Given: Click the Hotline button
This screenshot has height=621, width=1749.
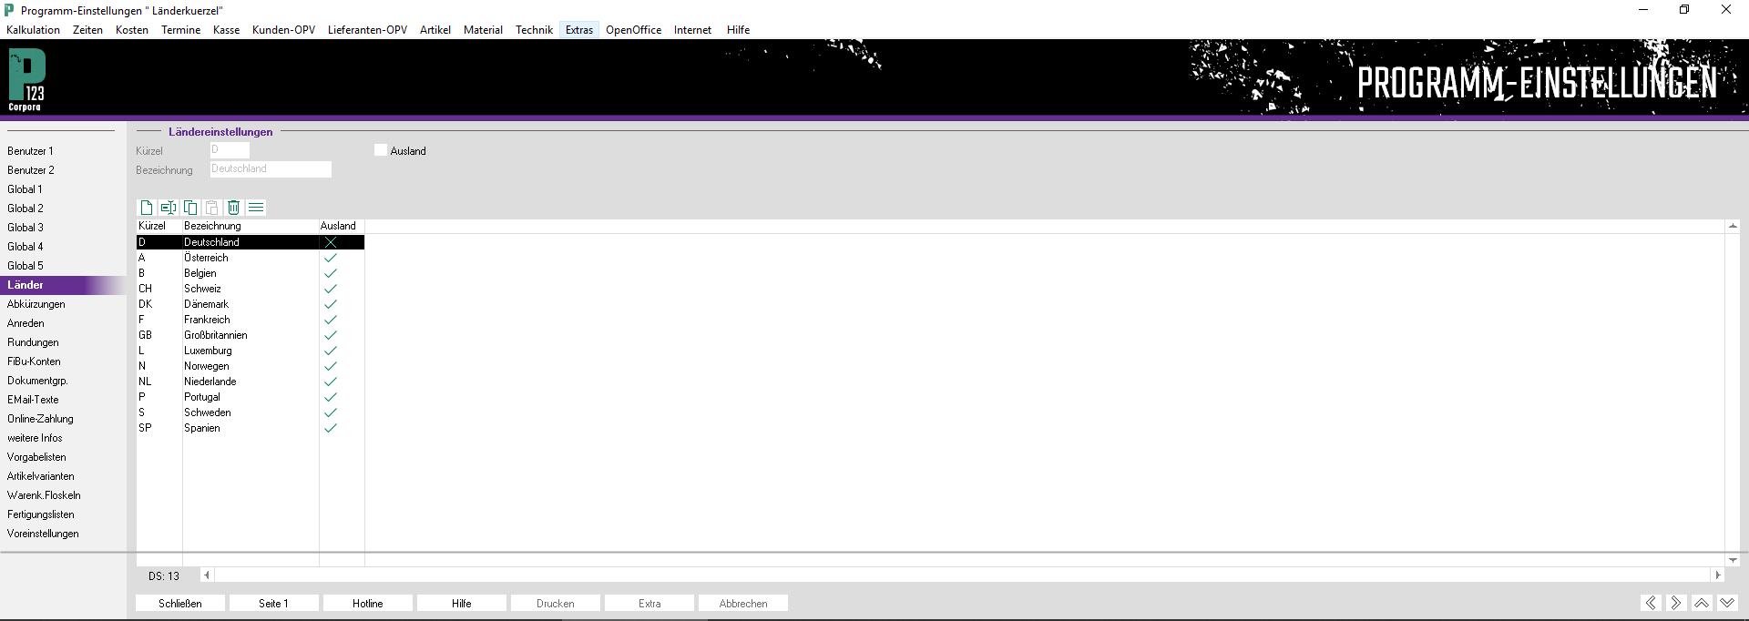Looking at the screenshot, I should tap(368, 603).
